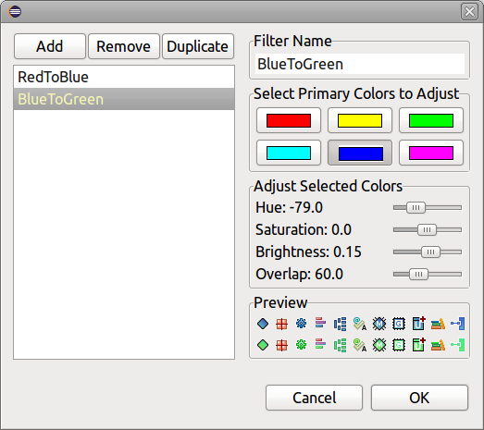Click the green gear preview icon

pyautogui.click(x=302, y=344)
